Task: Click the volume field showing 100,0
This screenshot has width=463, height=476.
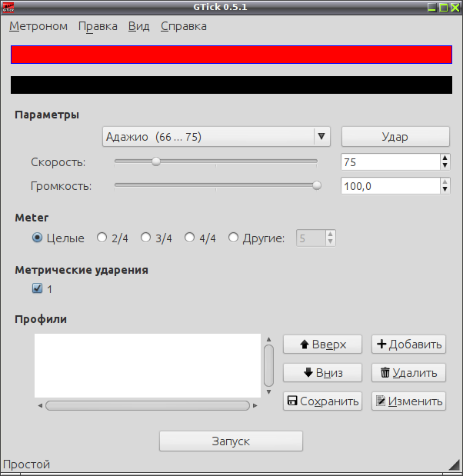Action: [391, 186]
